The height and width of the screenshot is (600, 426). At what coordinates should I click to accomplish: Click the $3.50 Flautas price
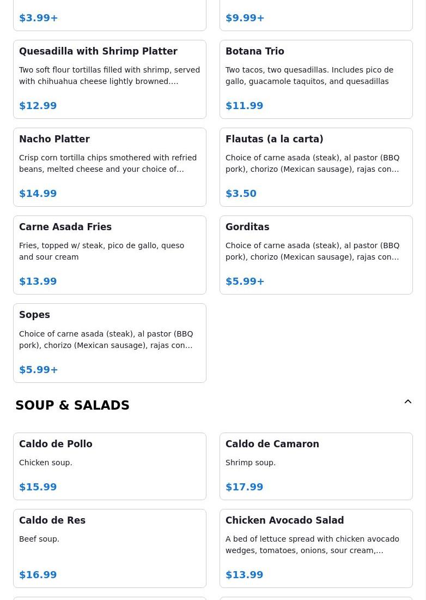click(241, 194)
